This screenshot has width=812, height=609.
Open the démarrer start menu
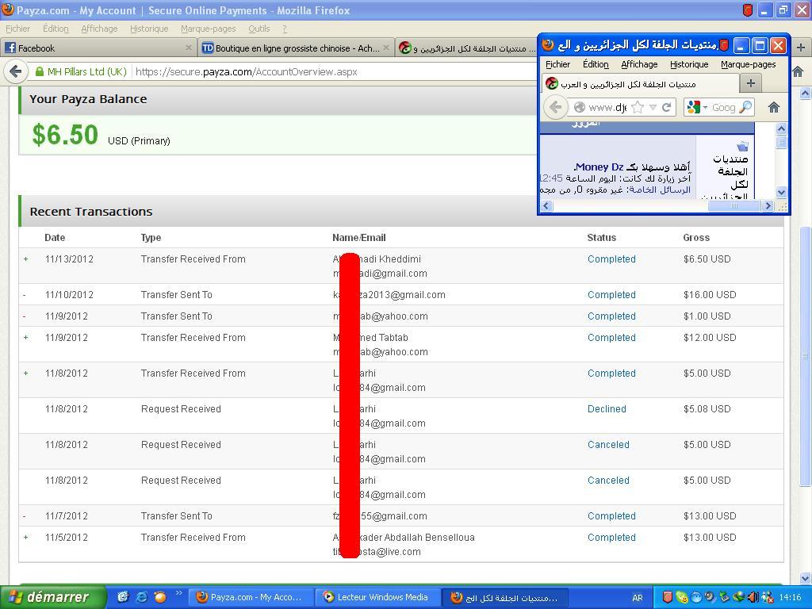coord(52,597)
